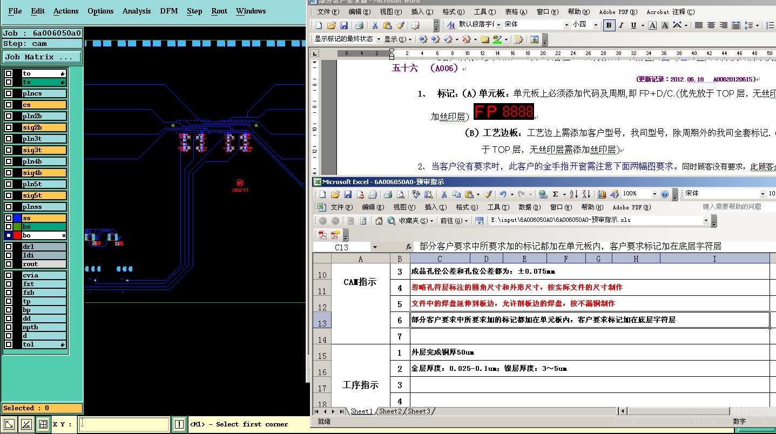This screenshot has height=434, width=776.
Task: Click the exclamation mark icon in CAM status bar
Action: [179, 424]
